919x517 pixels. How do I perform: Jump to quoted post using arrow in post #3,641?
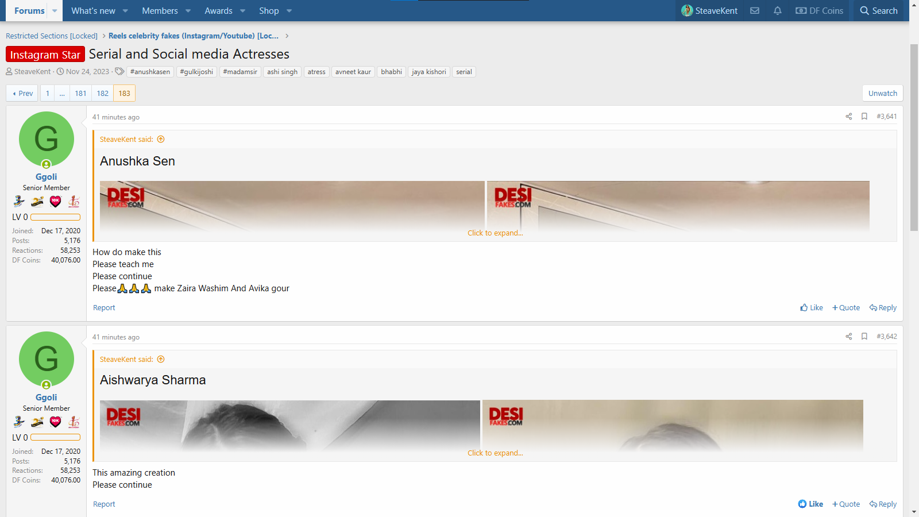pos(161,140)
